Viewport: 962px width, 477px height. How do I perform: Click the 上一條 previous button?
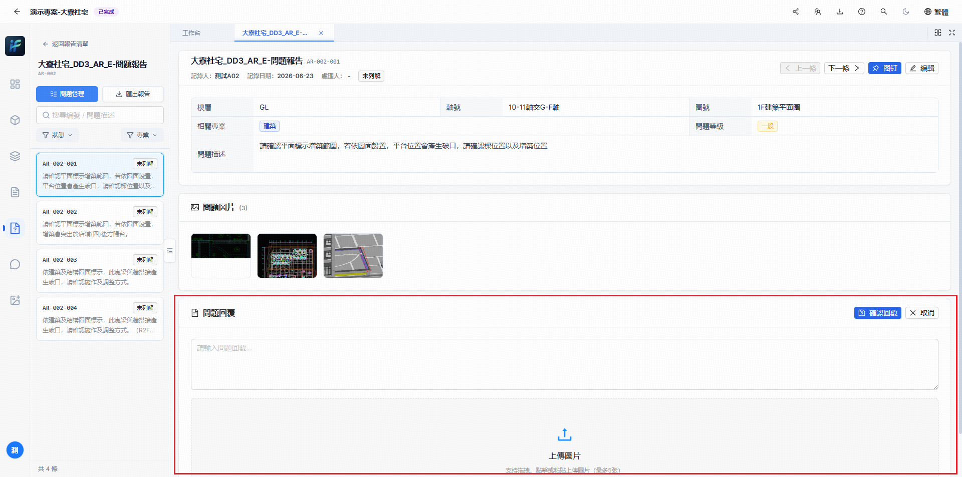click(800, 68)
